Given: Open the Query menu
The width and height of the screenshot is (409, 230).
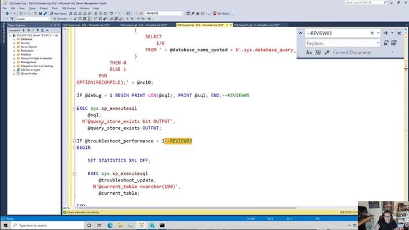Looking at the screenshot, I should click(x=32, y=8).
